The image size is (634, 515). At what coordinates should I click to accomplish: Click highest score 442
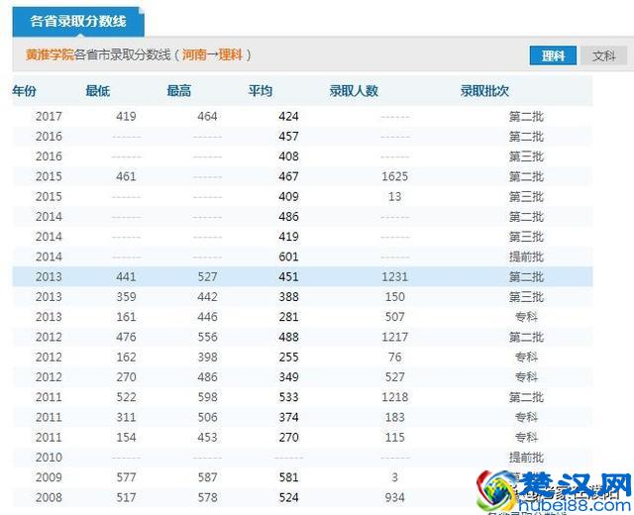pyautogui.click(x=207, y=297)
